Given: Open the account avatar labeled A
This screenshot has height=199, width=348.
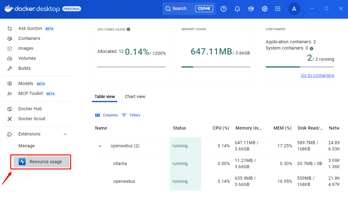Looking at the screenshot, I should (x=294, y=9).
